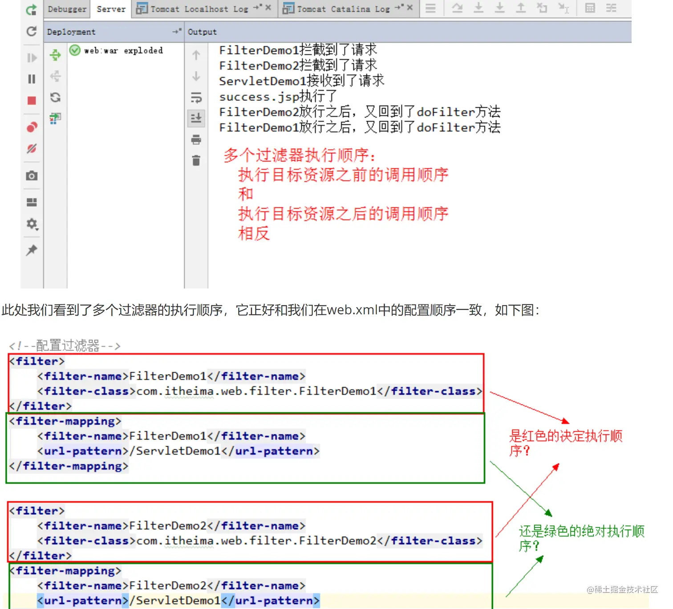Toggle the Pin Tab pushpin icon
Image resolution: width=673 pixels, height=609 pixels.
(x=31, y=250)
